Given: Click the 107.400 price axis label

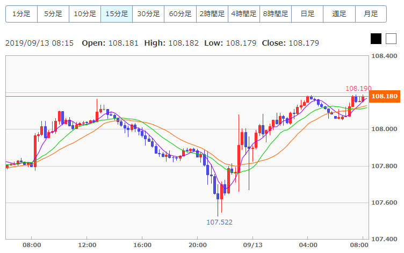Looking at the screenshot, I should tap(384, 240).
